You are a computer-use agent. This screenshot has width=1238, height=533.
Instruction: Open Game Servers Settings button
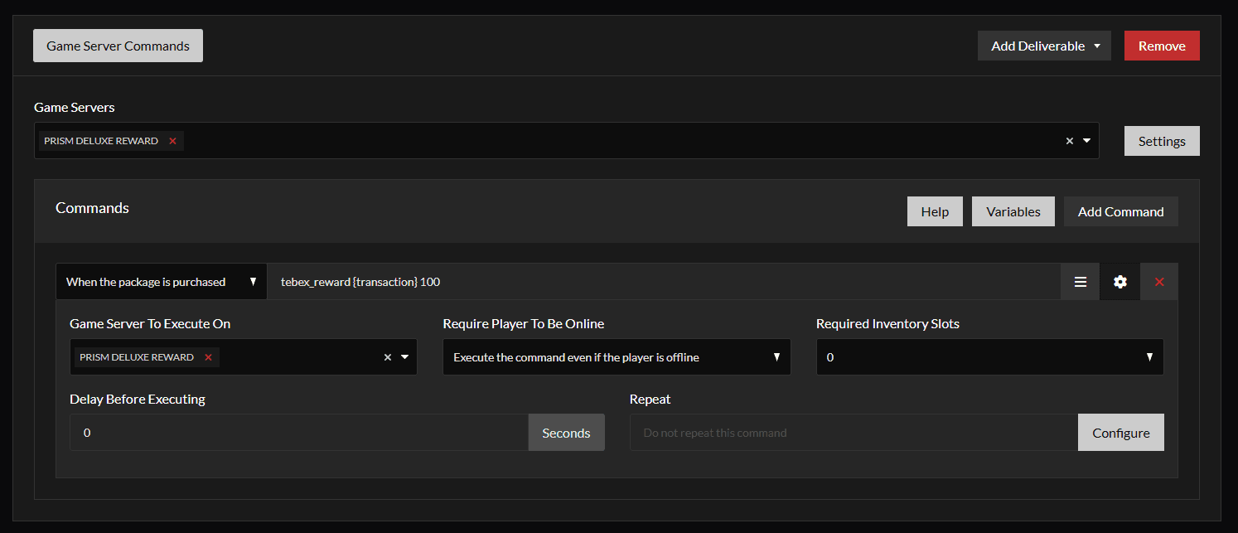point(1161,141)
